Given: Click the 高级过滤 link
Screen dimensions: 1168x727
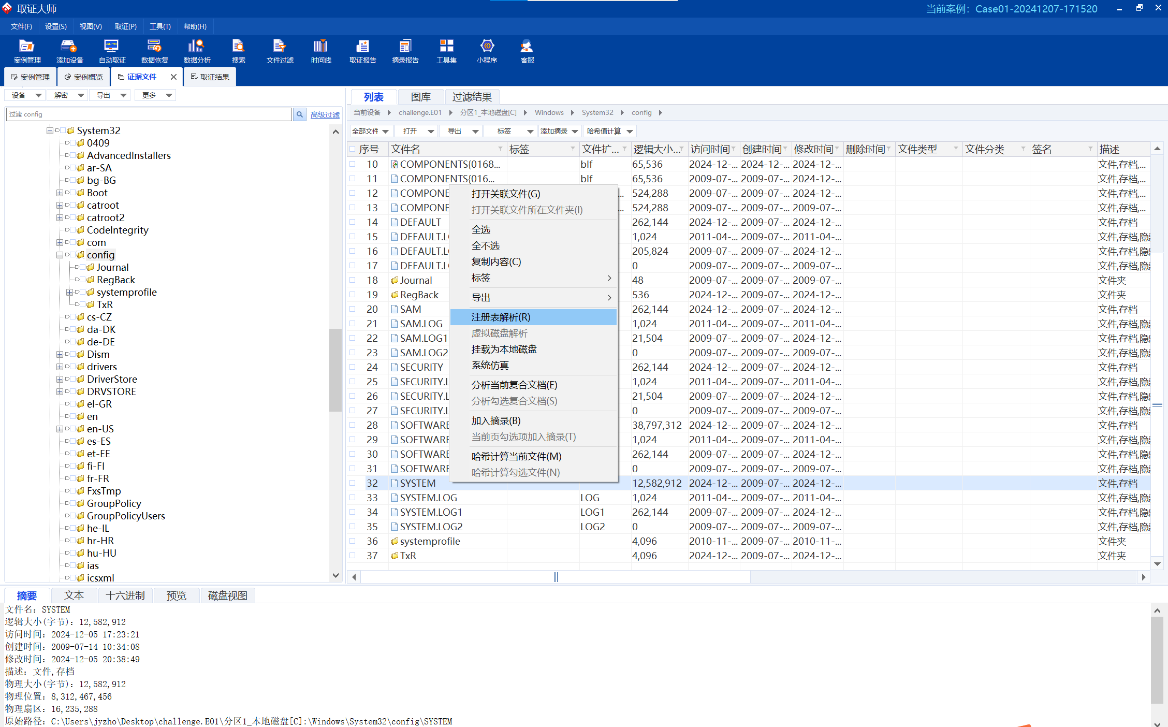Looking at the screenshot, I should 325,115.
